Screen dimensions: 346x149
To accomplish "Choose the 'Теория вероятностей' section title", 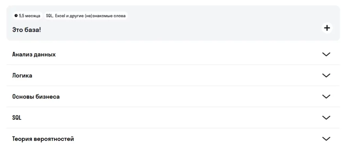I will click(43, 139).
